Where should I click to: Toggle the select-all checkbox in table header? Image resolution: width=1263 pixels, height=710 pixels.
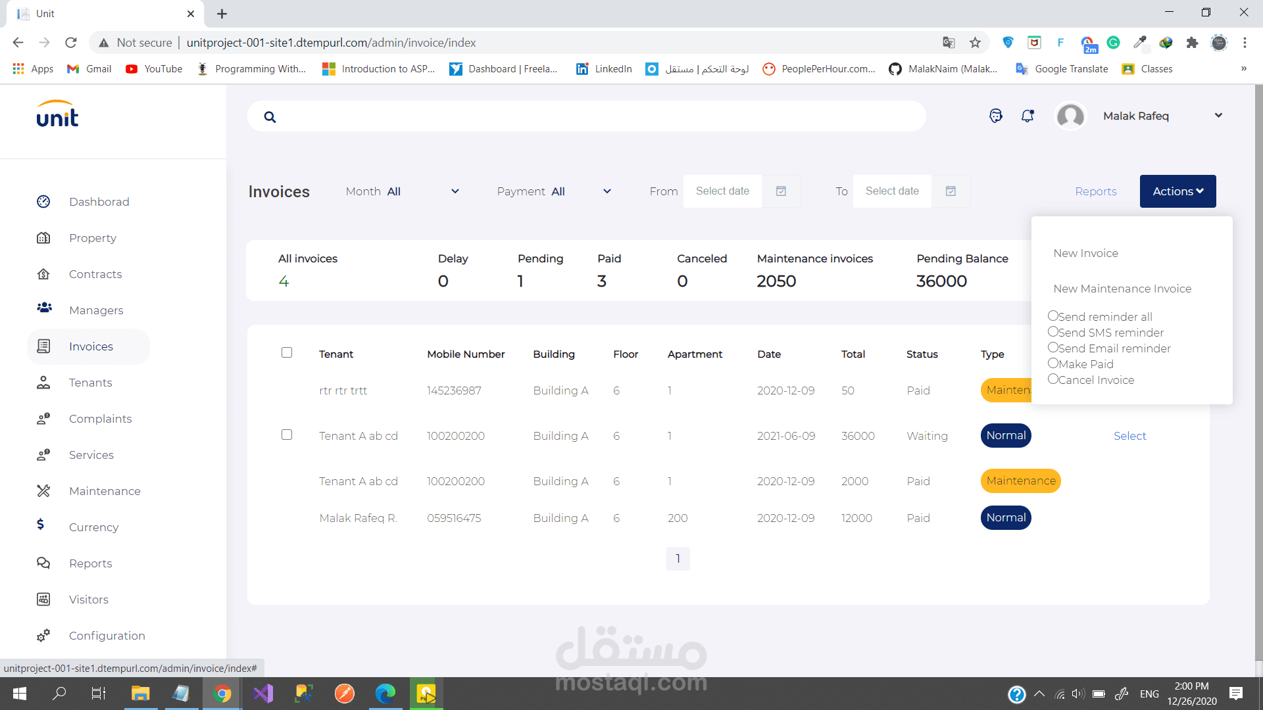(x=287, y=353)
